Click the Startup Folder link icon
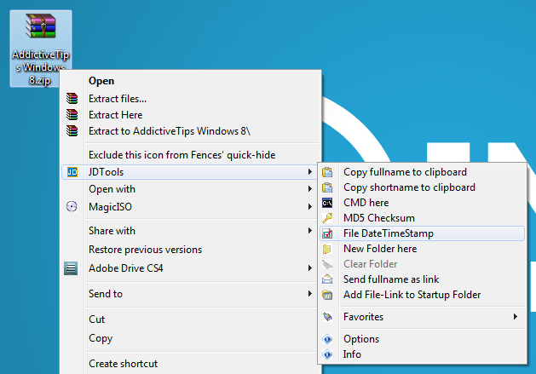 327,295
